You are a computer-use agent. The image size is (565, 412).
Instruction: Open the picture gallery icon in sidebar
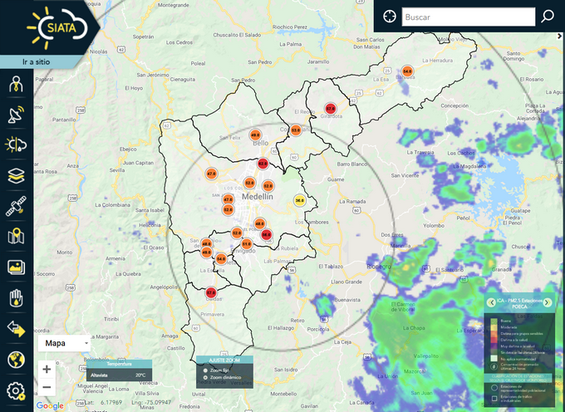coord(16,267)
